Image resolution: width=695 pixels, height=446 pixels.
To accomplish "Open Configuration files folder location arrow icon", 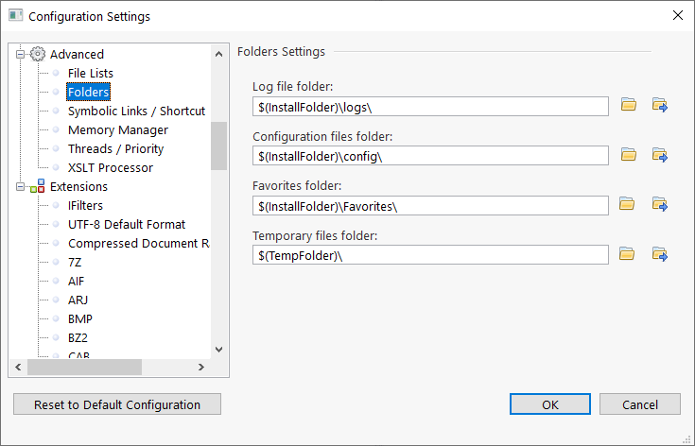I will (660, 155).
